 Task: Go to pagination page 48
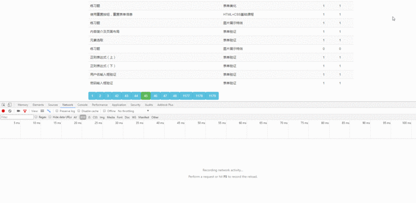175,96
